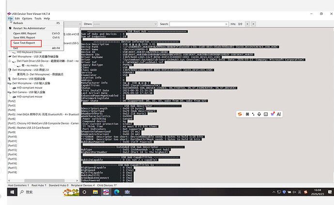Select the [Port2] tree row
This screenshot has height=205, width=334.
(x=12, y=101)
